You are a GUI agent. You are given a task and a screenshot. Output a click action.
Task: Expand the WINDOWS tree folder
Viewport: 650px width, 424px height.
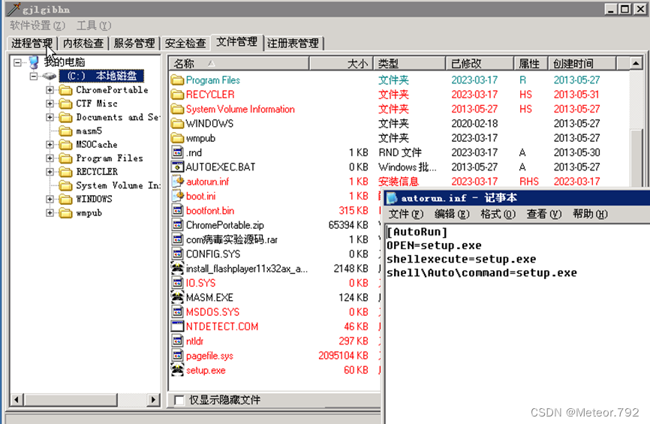[x=50, y=200]
